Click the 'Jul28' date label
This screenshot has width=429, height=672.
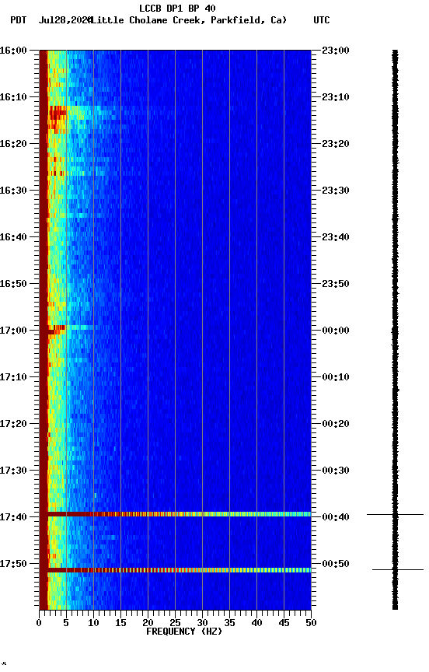tap(51, 20)
